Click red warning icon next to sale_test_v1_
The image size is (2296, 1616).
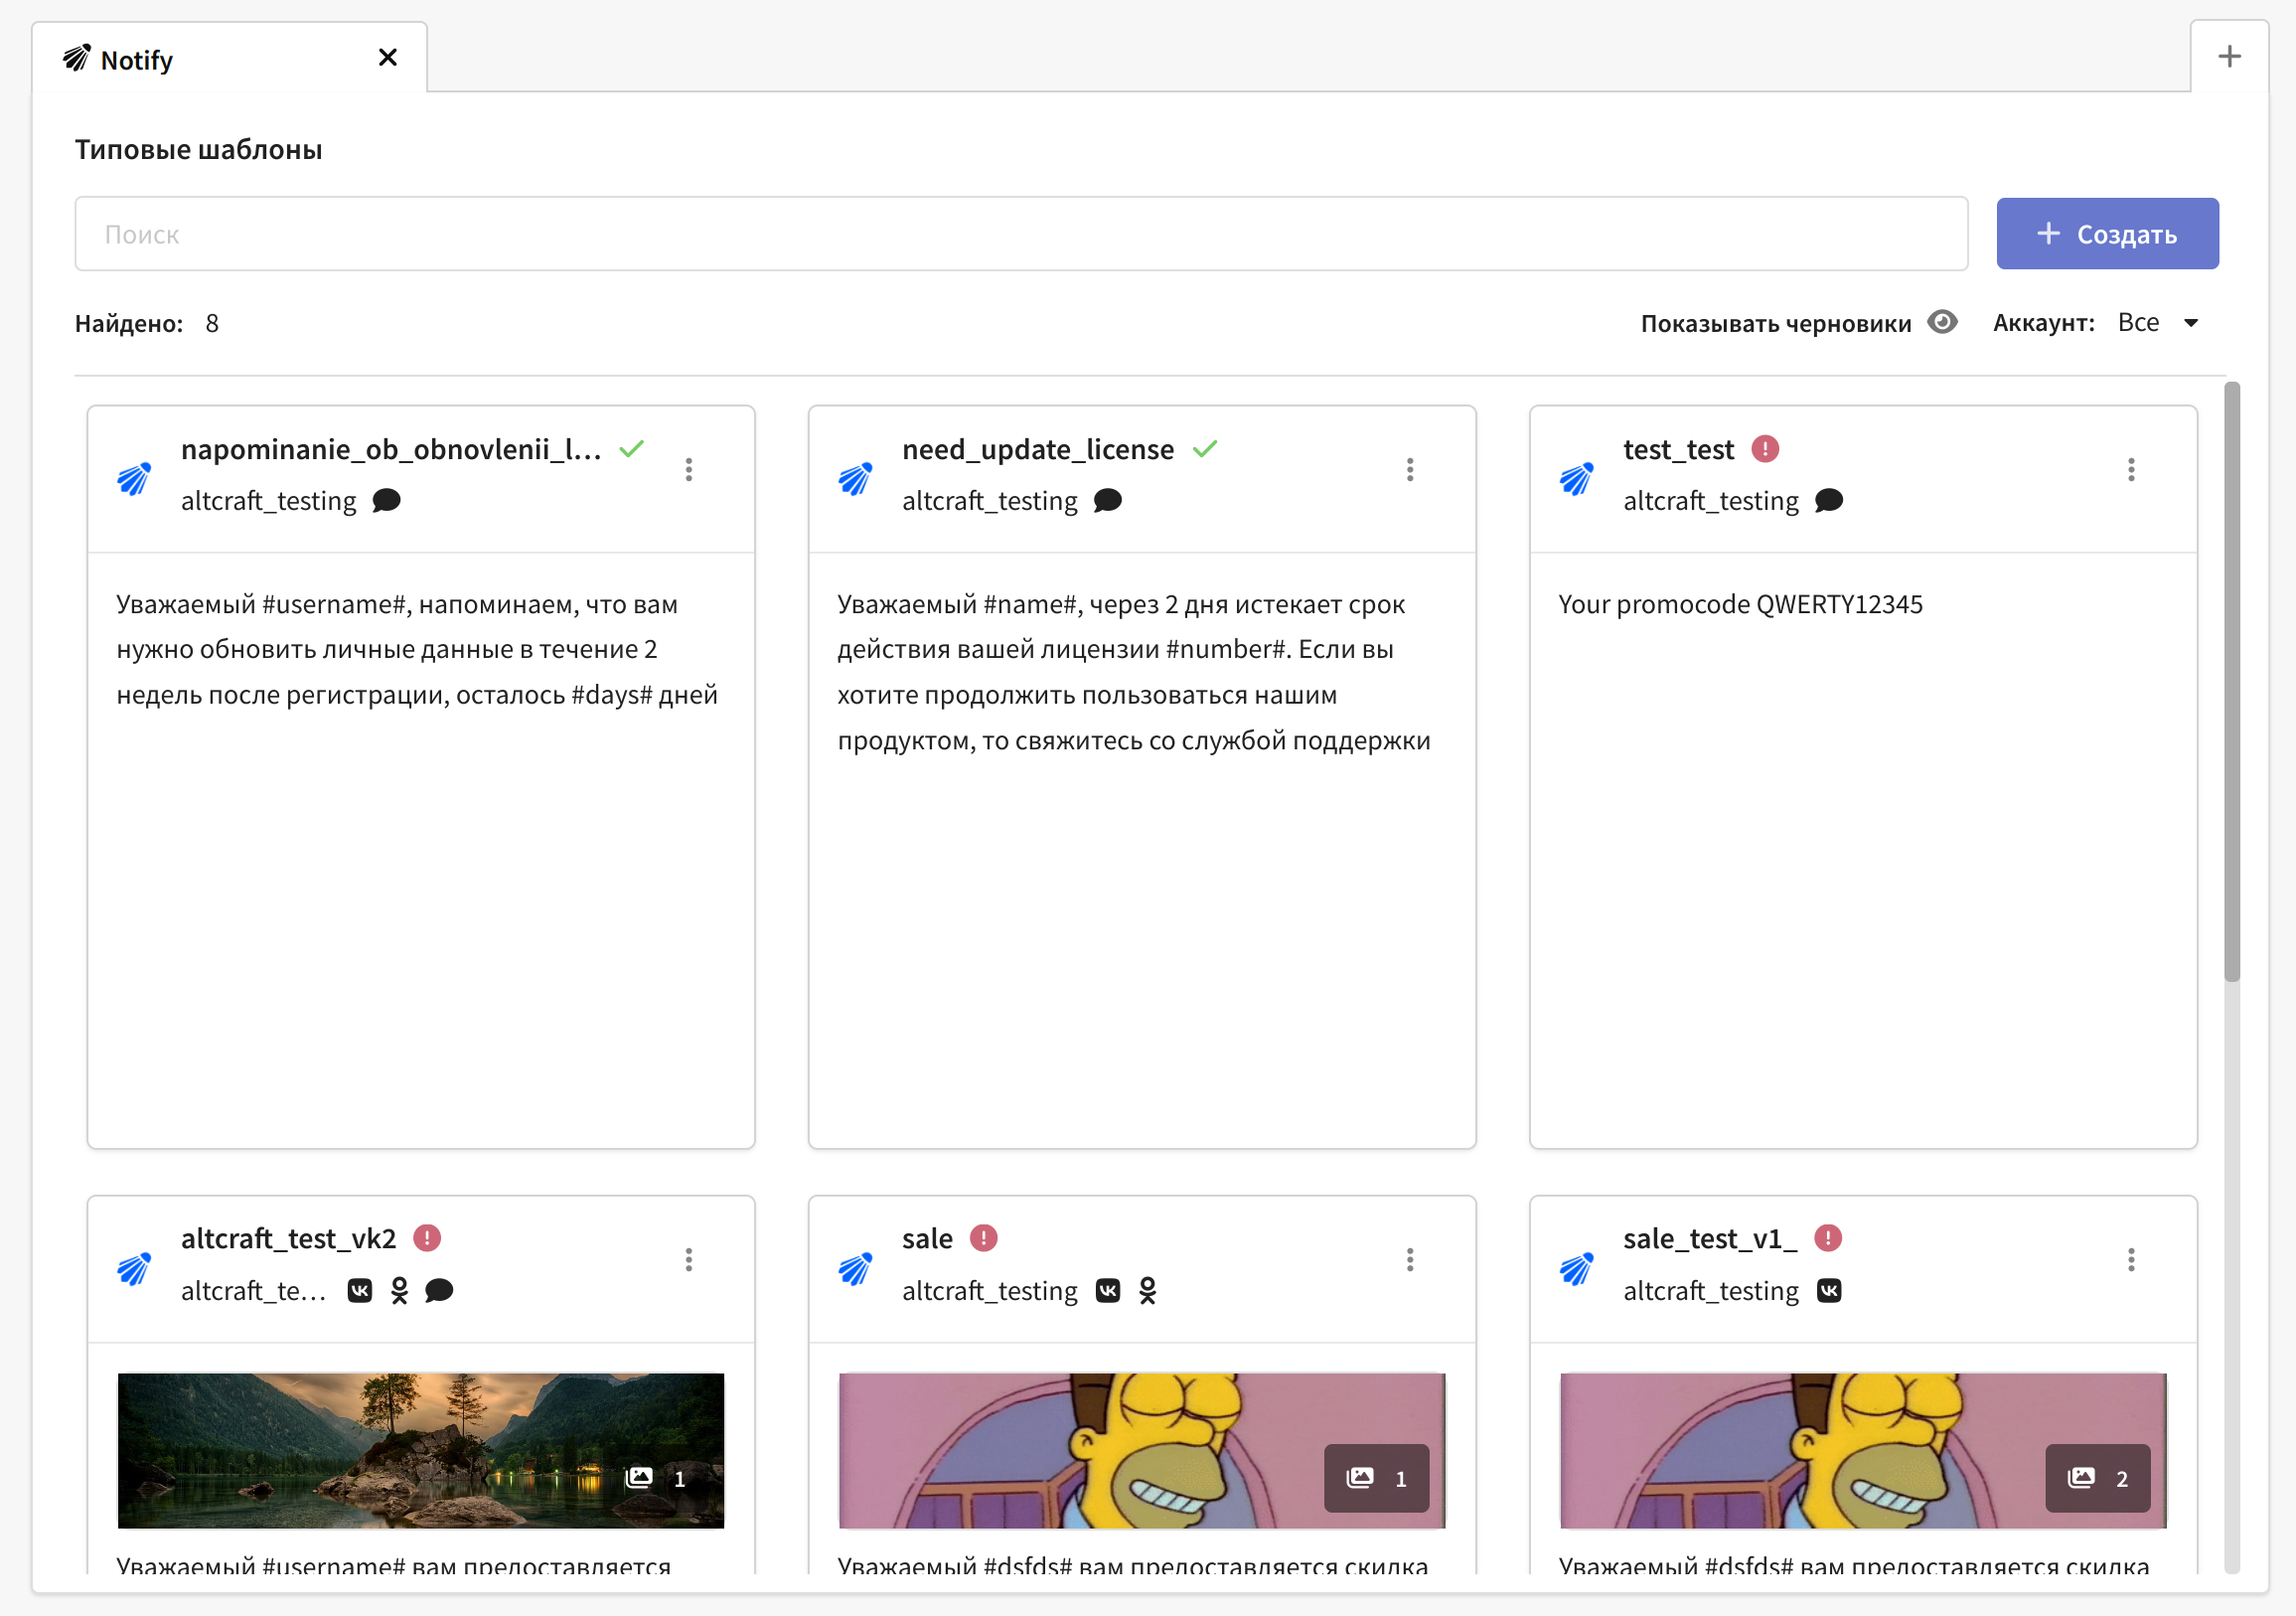click(1828, 1237)
